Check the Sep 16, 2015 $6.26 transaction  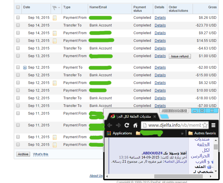coord(18,17)
